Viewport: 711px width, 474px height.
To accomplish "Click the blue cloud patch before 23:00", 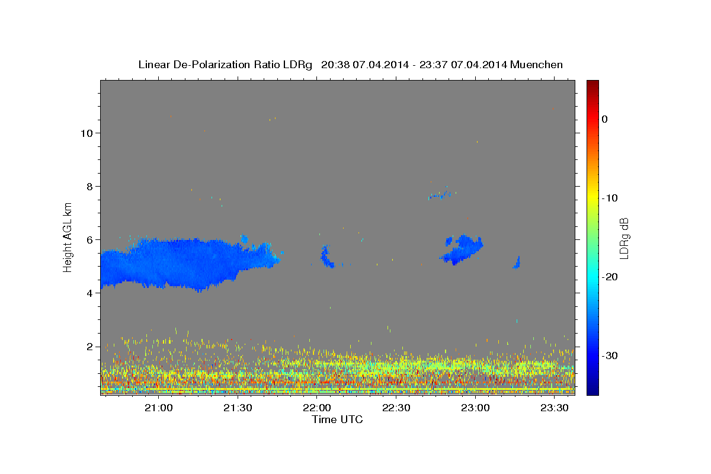I will [462, 250].
